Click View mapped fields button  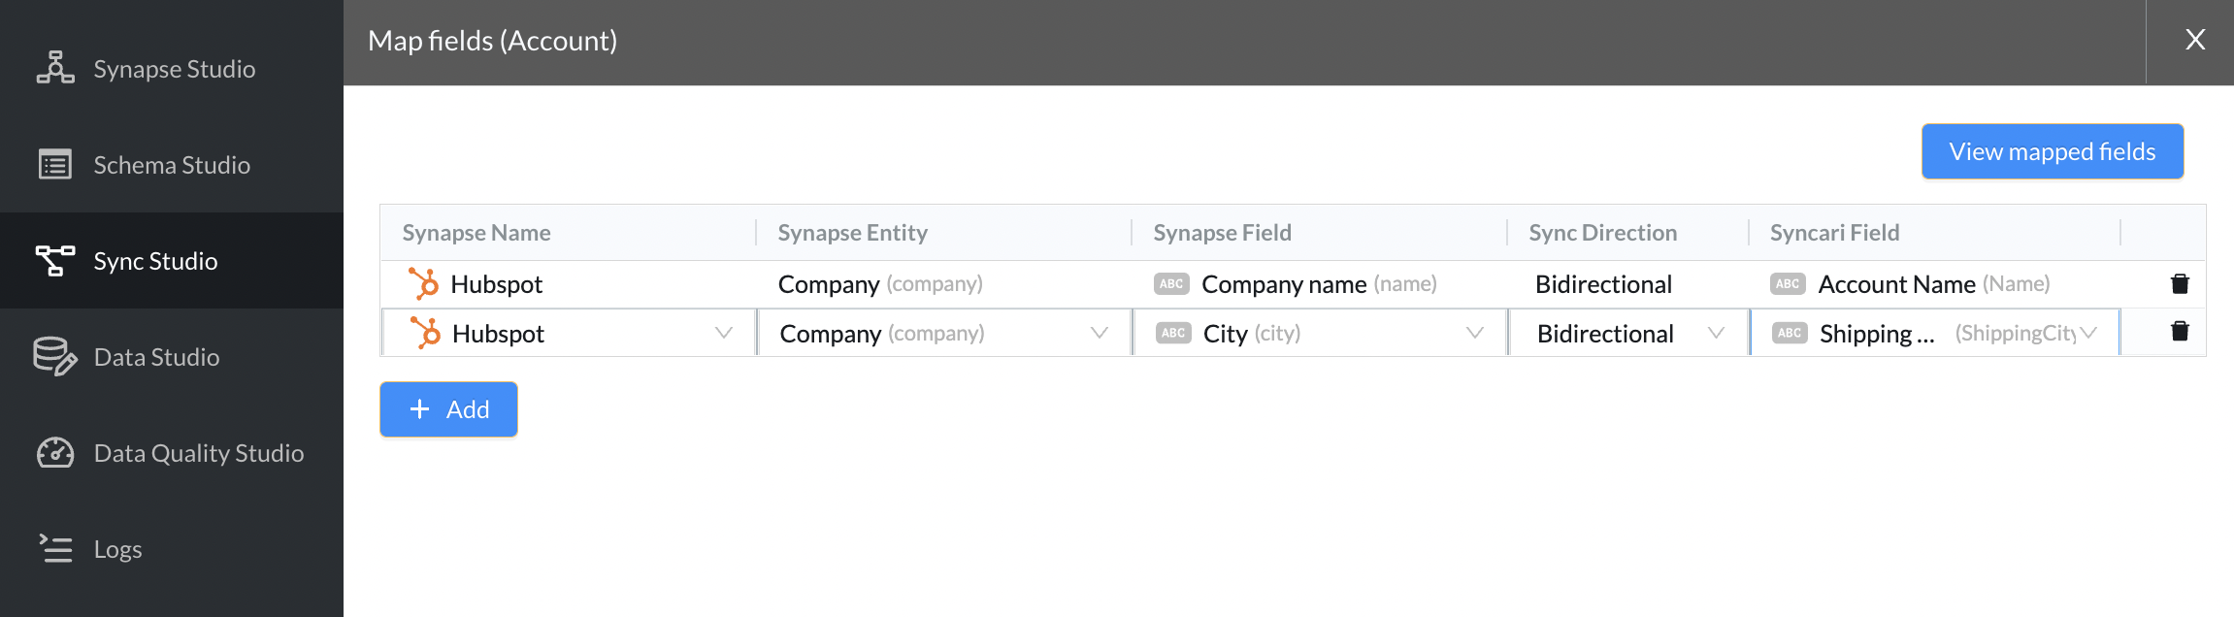[2053, 151]
